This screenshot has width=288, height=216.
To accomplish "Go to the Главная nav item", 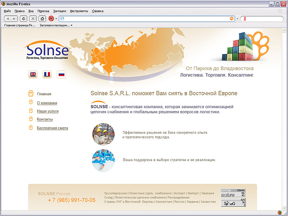I will tap(44, 94).
